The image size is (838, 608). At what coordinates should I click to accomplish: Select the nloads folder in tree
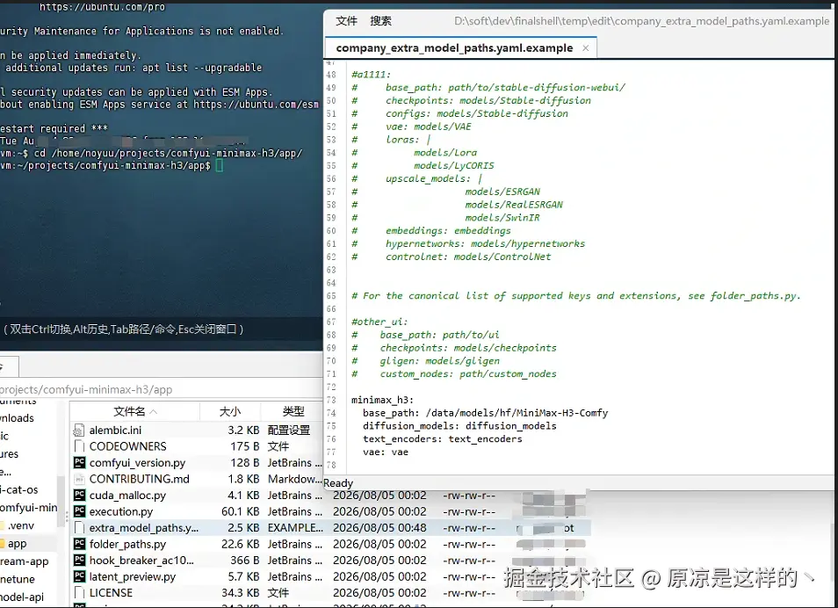(17, 418)
